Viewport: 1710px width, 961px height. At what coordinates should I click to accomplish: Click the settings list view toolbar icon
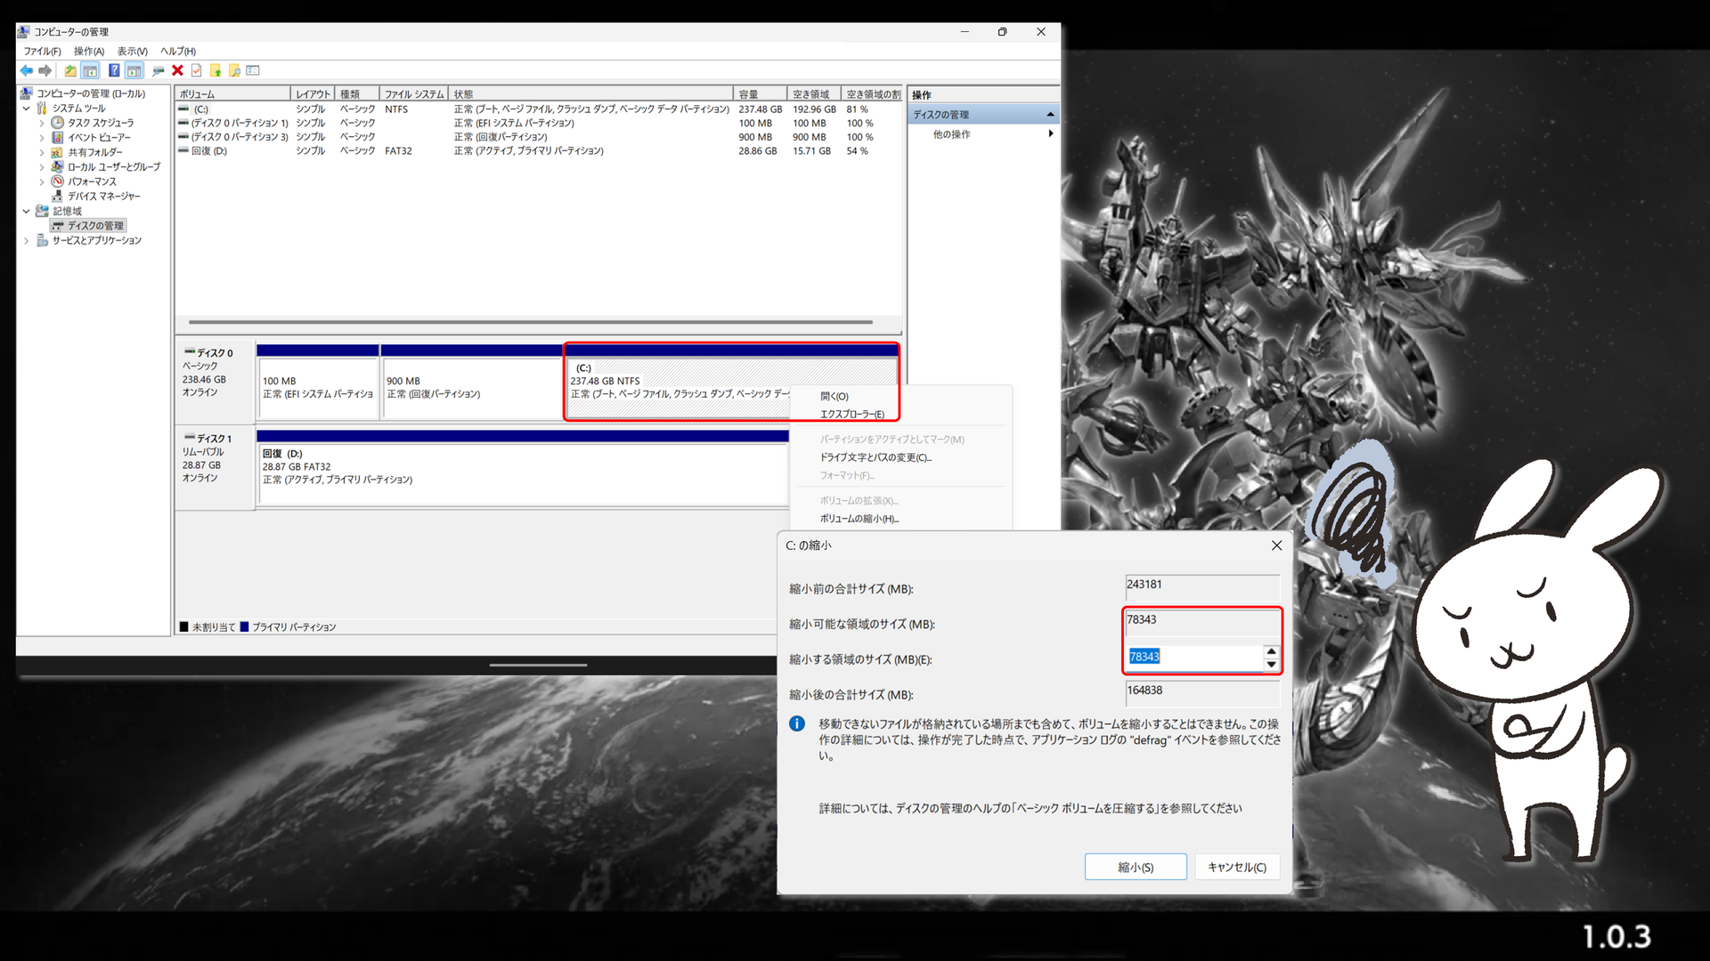point(253,70)
